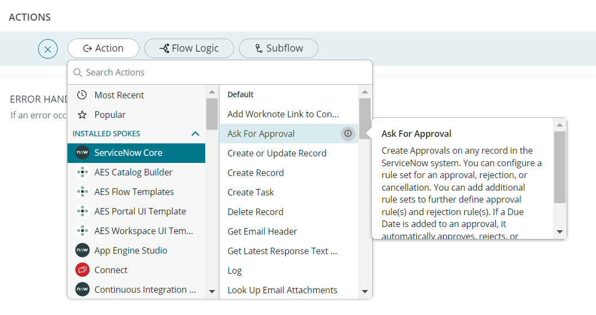Viewport: 596px width, 315px height.
Task: Select the ServiceNow Core spoke icon
Action: (82, 153)
